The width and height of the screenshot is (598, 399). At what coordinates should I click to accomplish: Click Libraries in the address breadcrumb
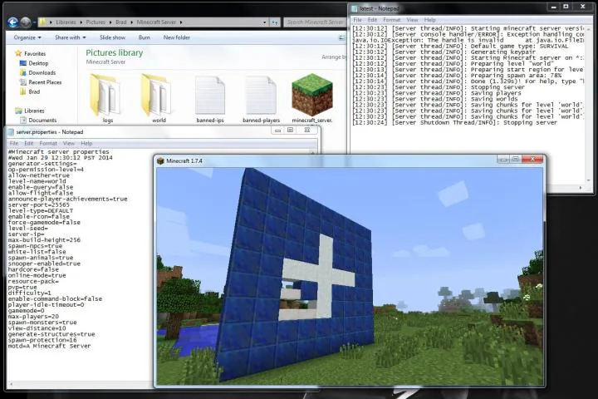[66, 22]
